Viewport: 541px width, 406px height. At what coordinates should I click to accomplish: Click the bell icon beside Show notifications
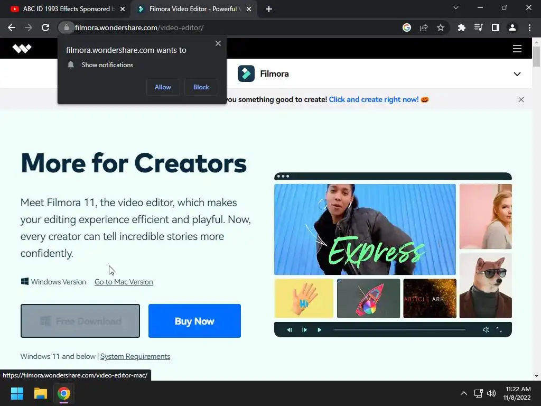click(71, 65)
